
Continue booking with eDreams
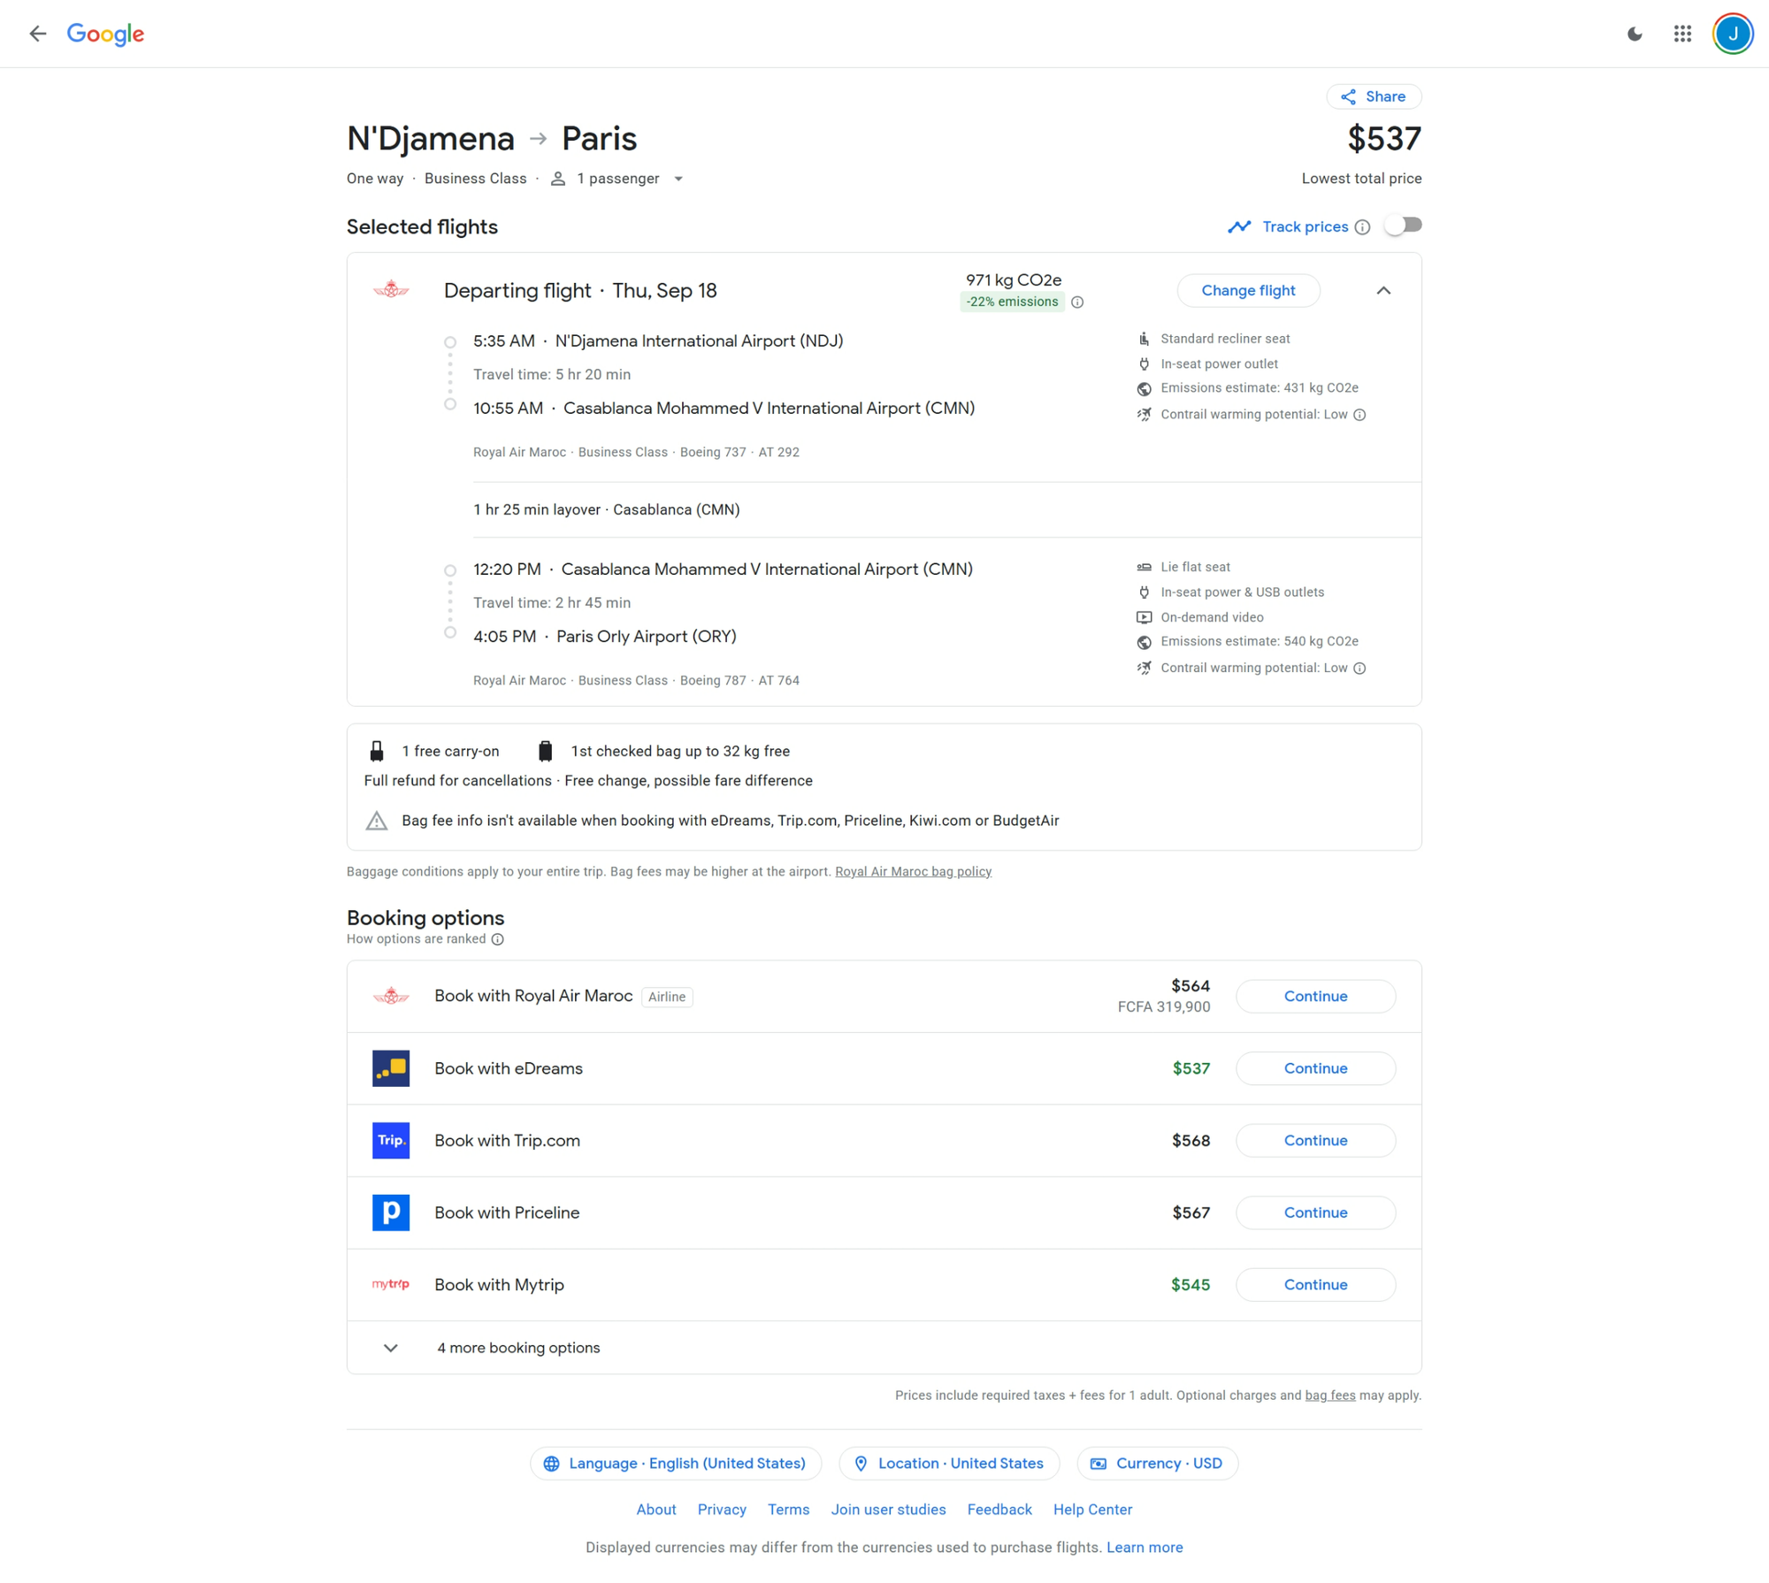(x=1314, y=1068)
